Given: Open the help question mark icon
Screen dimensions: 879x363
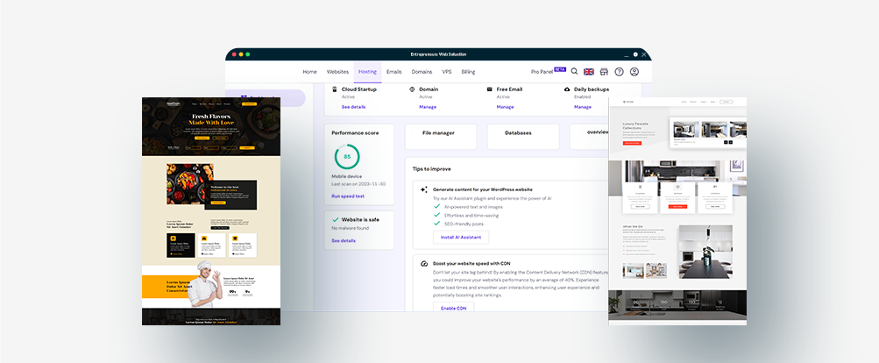Looking at the screenshot, I should (619, 72).
